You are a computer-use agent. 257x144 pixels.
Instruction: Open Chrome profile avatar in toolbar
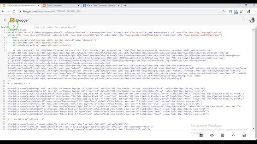249,11
